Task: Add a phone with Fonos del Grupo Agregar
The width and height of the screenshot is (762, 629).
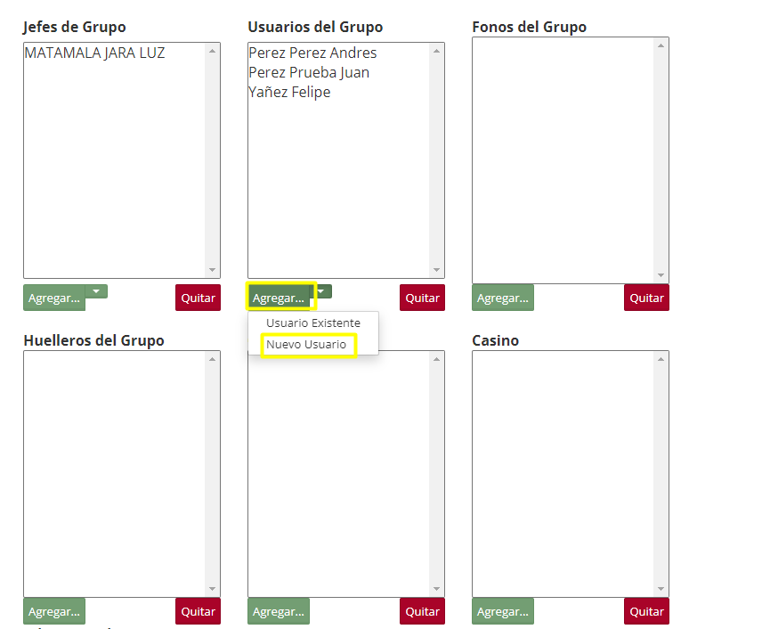Action: (502, 298)
